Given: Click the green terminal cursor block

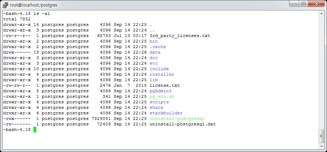Looking at the screenshot, I should click(35, 130).
